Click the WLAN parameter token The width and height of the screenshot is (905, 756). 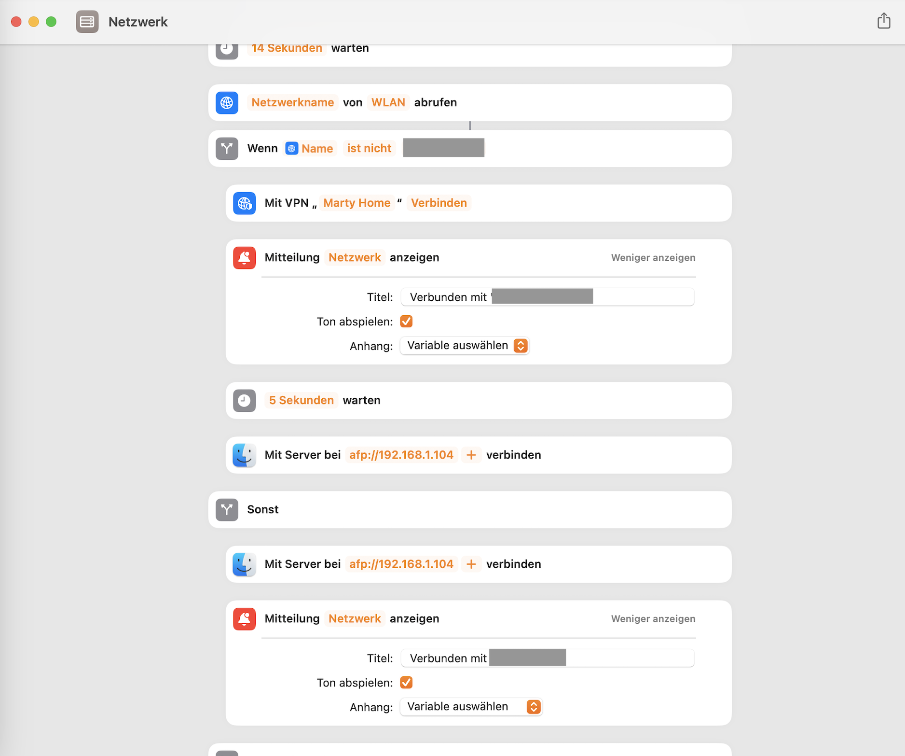coord(388,103)
